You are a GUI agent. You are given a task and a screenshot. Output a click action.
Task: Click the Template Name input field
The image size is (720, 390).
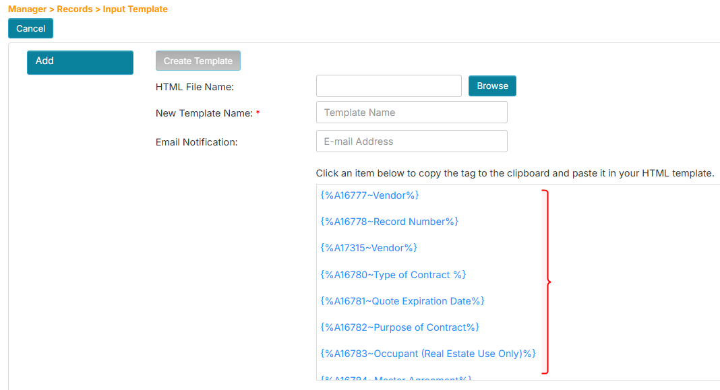click(411, 112)
